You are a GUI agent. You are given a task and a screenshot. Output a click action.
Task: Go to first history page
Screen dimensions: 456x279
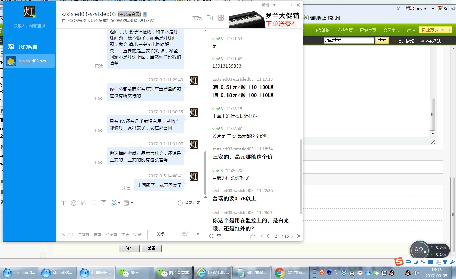point(262,236)
